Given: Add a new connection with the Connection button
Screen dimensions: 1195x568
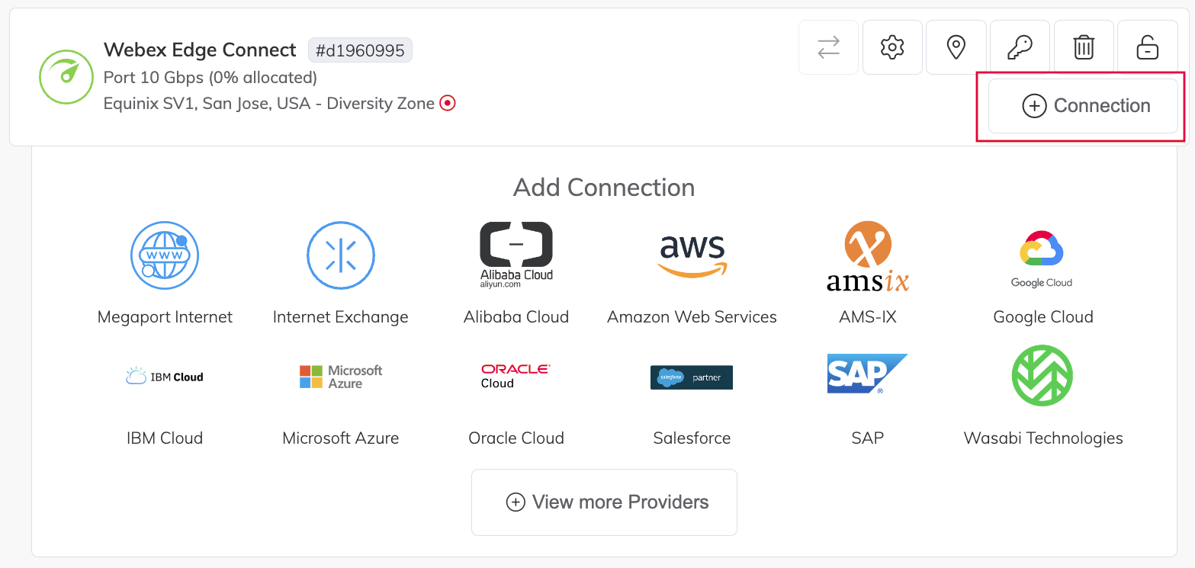Looking at the screenshot, I should pos(1084,106).
